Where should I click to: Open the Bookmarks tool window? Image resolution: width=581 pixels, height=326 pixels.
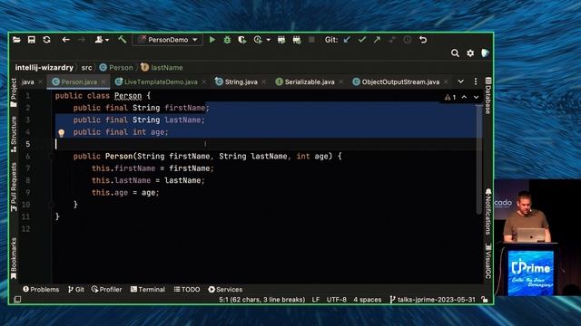(14, 258)
